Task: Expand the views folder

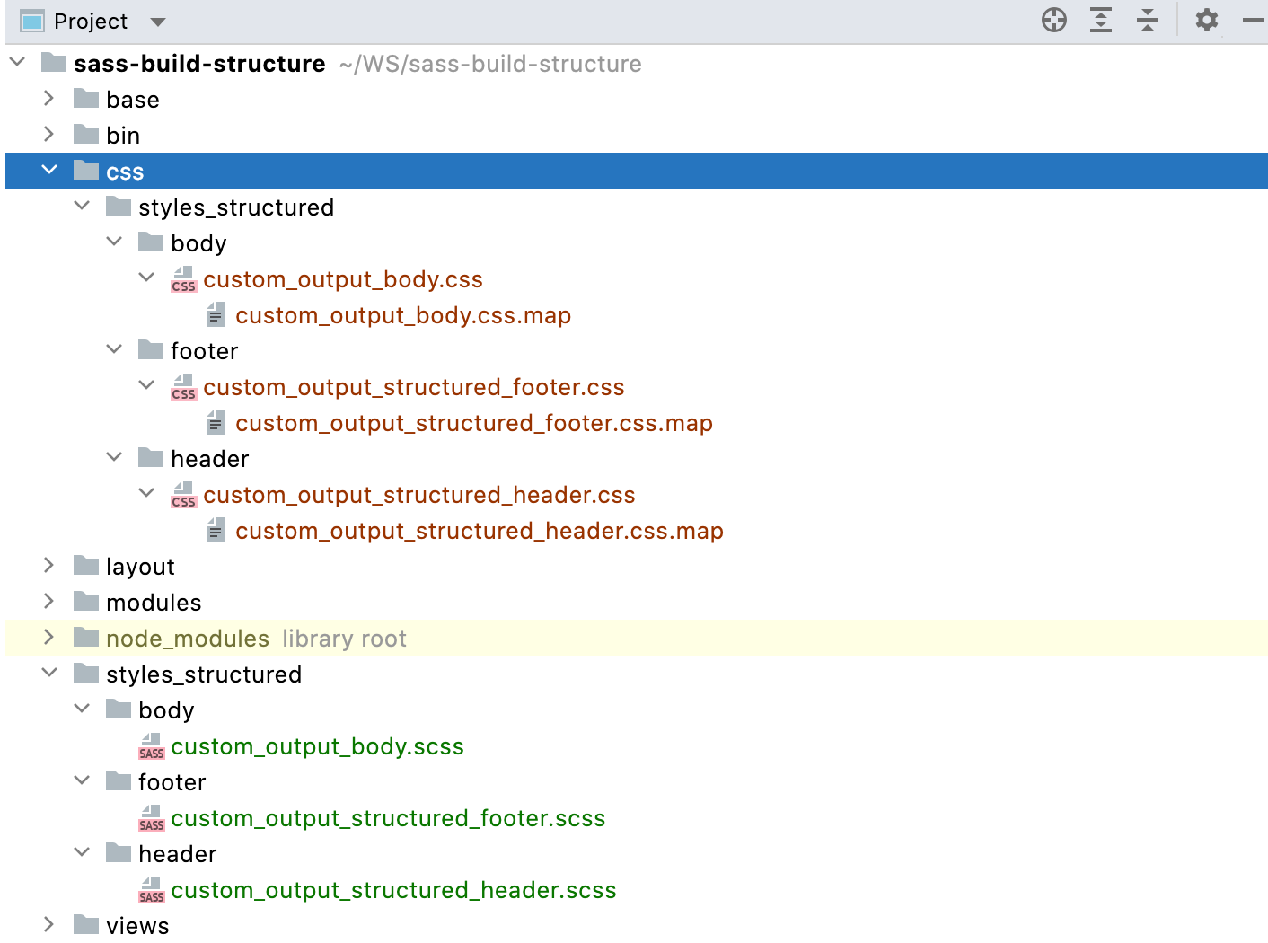Action: 48,925
